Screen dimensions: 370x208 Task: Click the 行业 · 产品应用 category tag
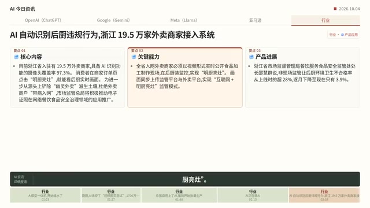pyautogui.click(x=343, y=35)
